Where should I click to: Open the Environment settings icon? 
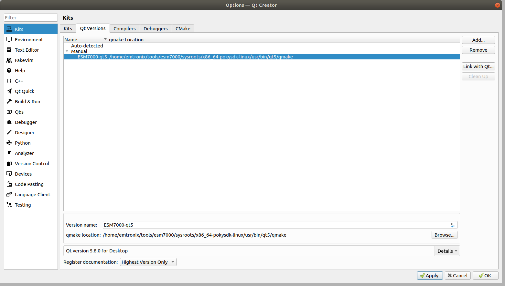[x=9, y=39]
